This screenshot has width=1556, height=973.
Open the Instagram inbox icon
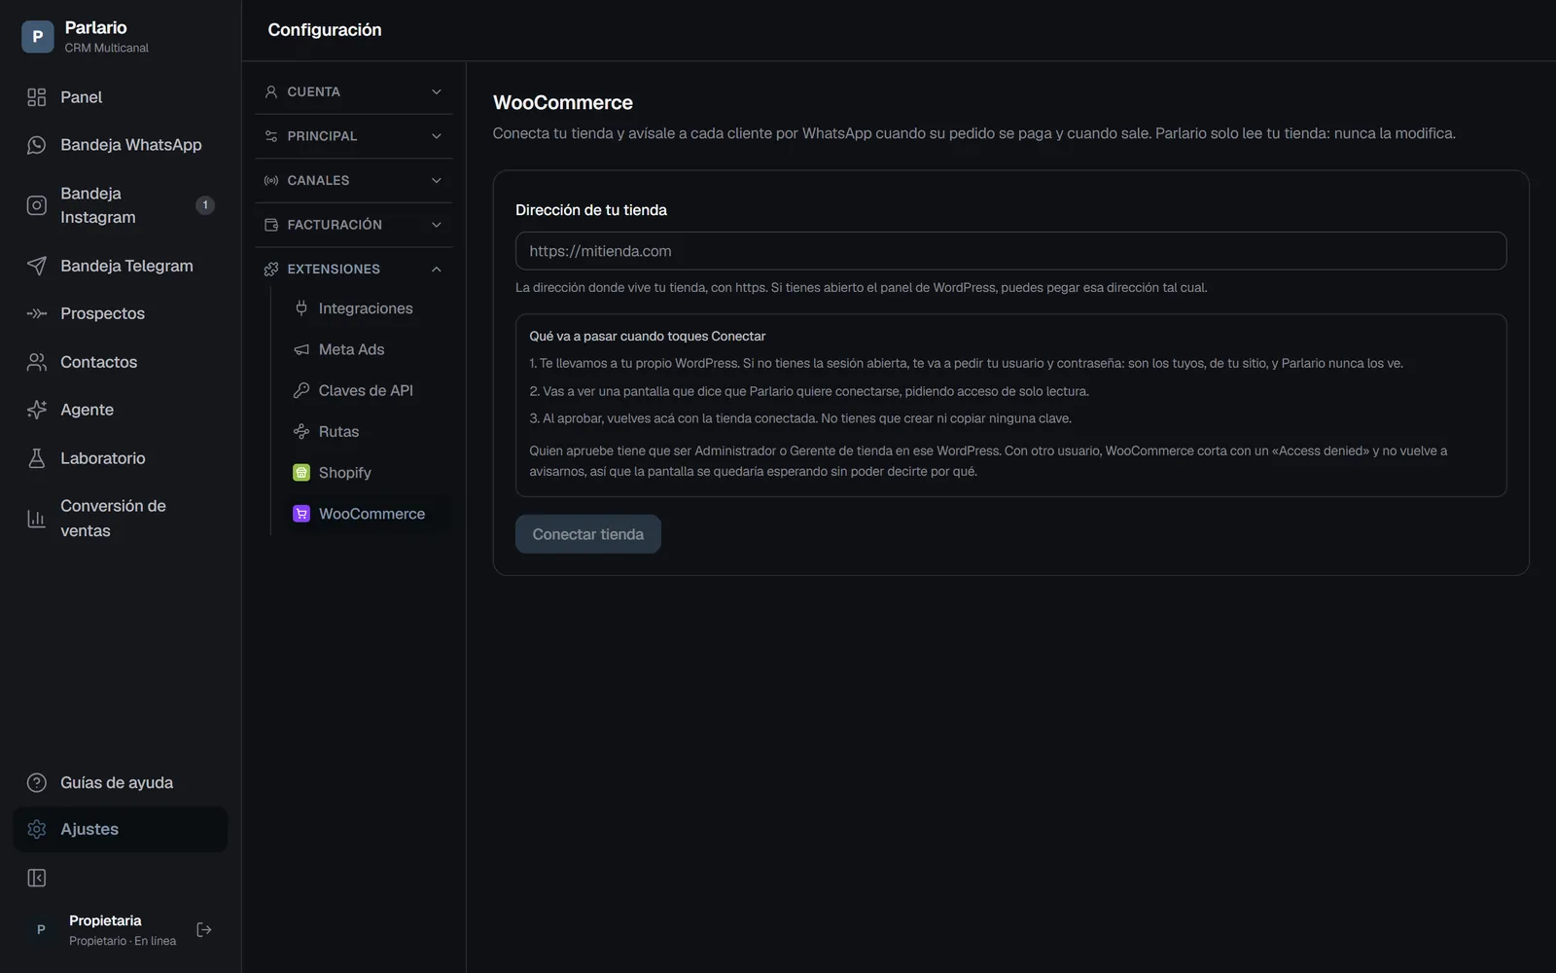tap(37, 205)
